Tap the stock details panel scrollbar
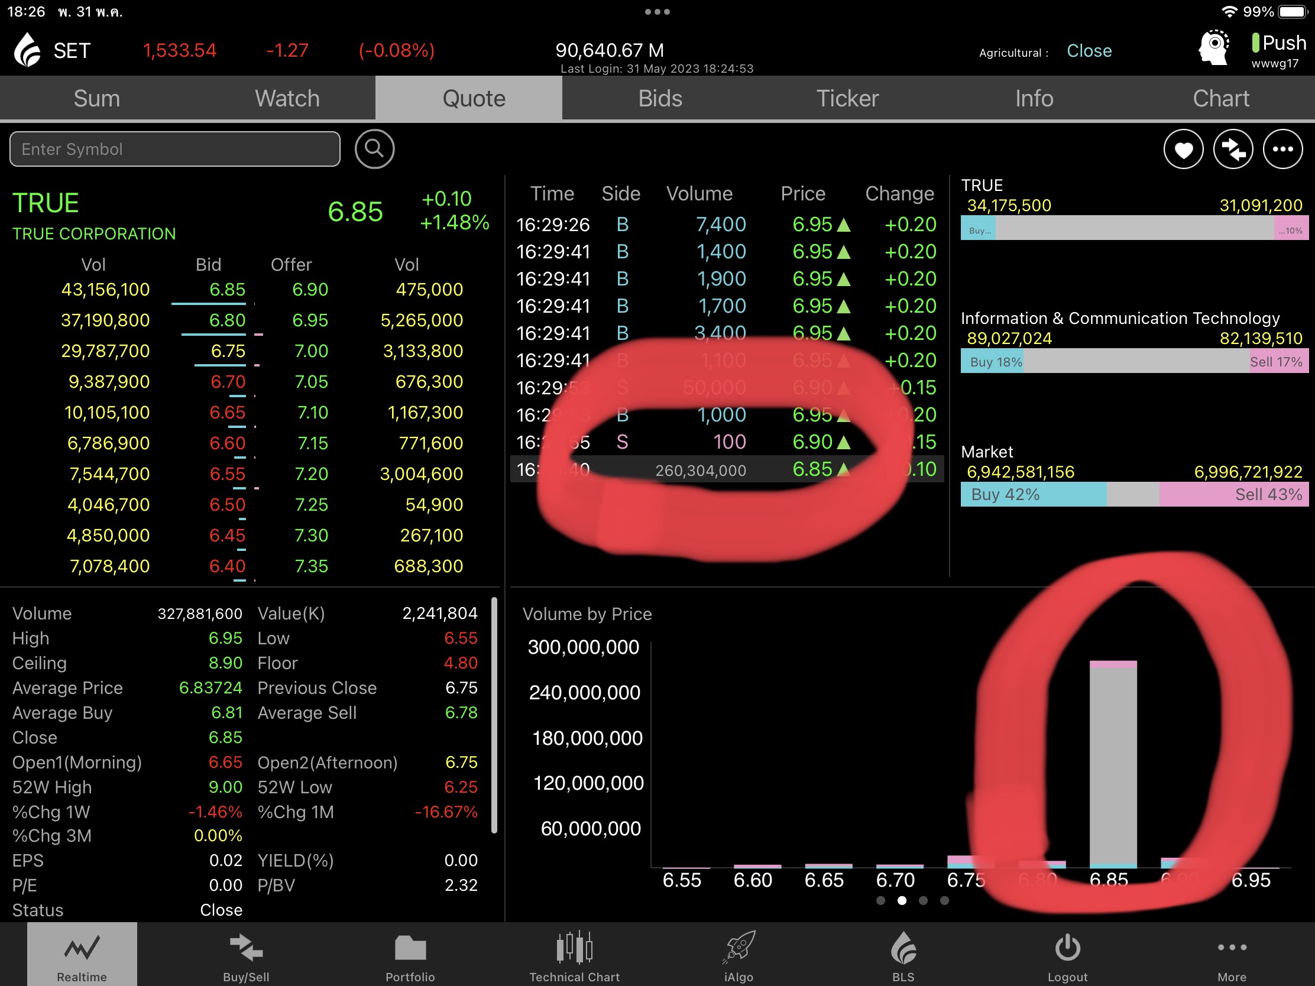The width and height of the screenshot is (1315, 986). point(494,716)
